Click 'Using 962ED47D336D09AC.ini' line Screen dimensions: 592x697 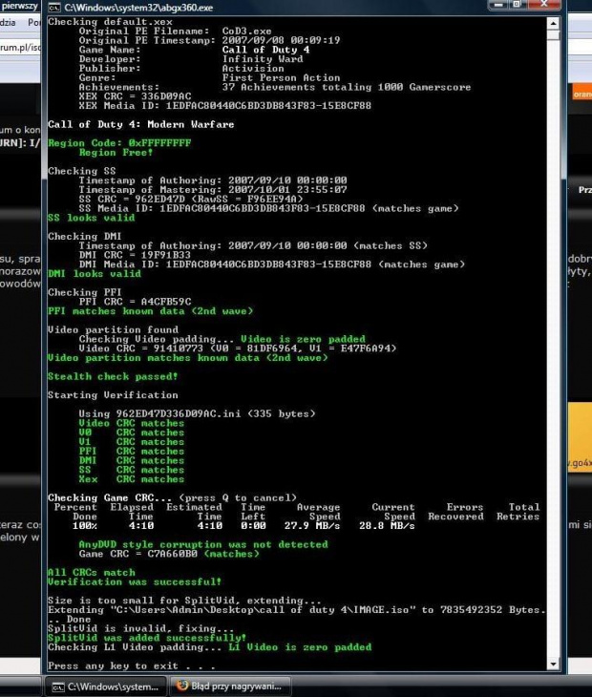pyautogui.click(x=197, y=413)
